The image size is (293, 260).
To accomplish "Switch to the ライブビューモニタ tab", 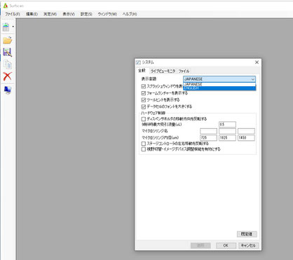I will tap(163, 71).
